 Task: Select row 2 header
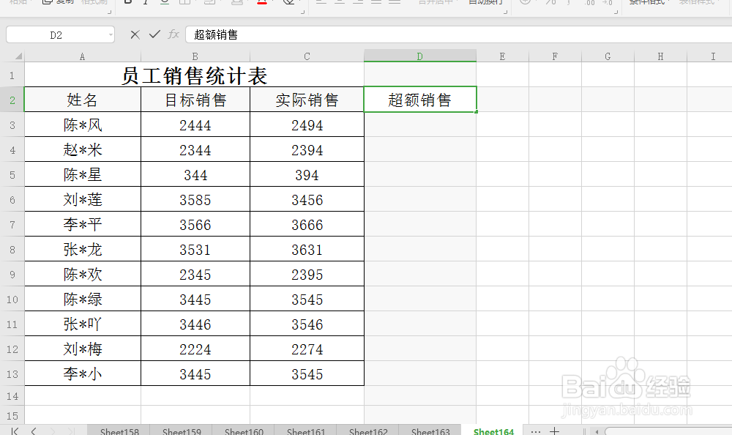(12, 100)
